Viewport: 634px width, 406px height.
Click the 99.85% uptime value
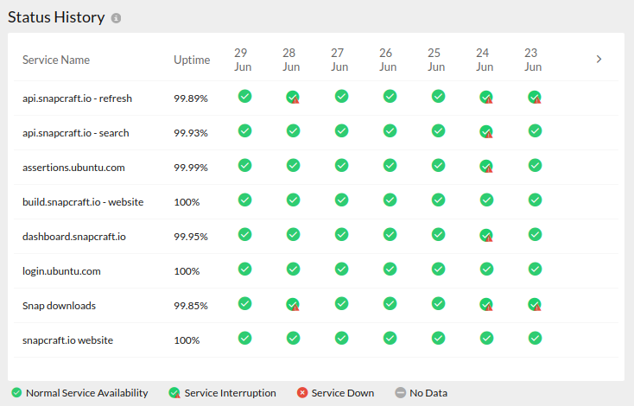click(x=191, y=306)
